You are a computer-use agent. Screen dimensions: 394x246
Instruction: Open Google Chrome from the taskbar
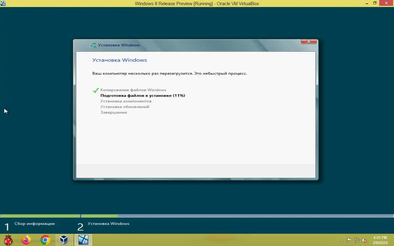tap(45, 240)
